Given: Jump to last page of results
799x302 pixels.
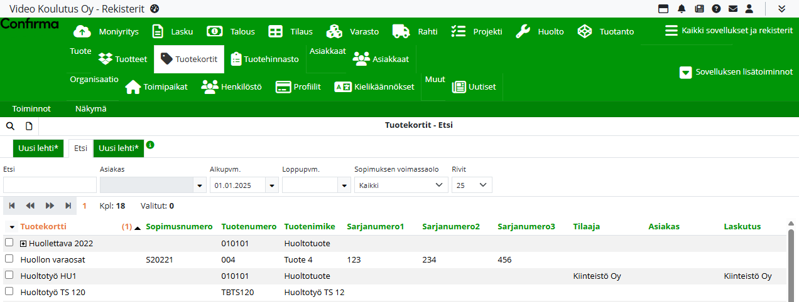Looking at the screenshot, I should (x=68, y=206).
